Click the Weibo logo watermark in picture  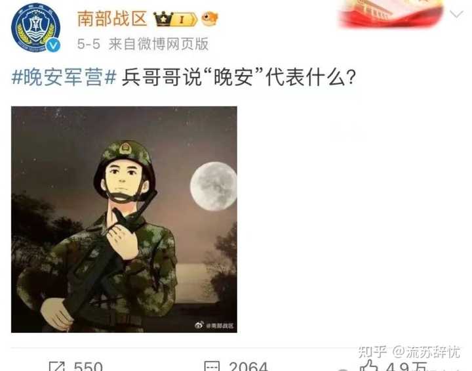[199, 325]
